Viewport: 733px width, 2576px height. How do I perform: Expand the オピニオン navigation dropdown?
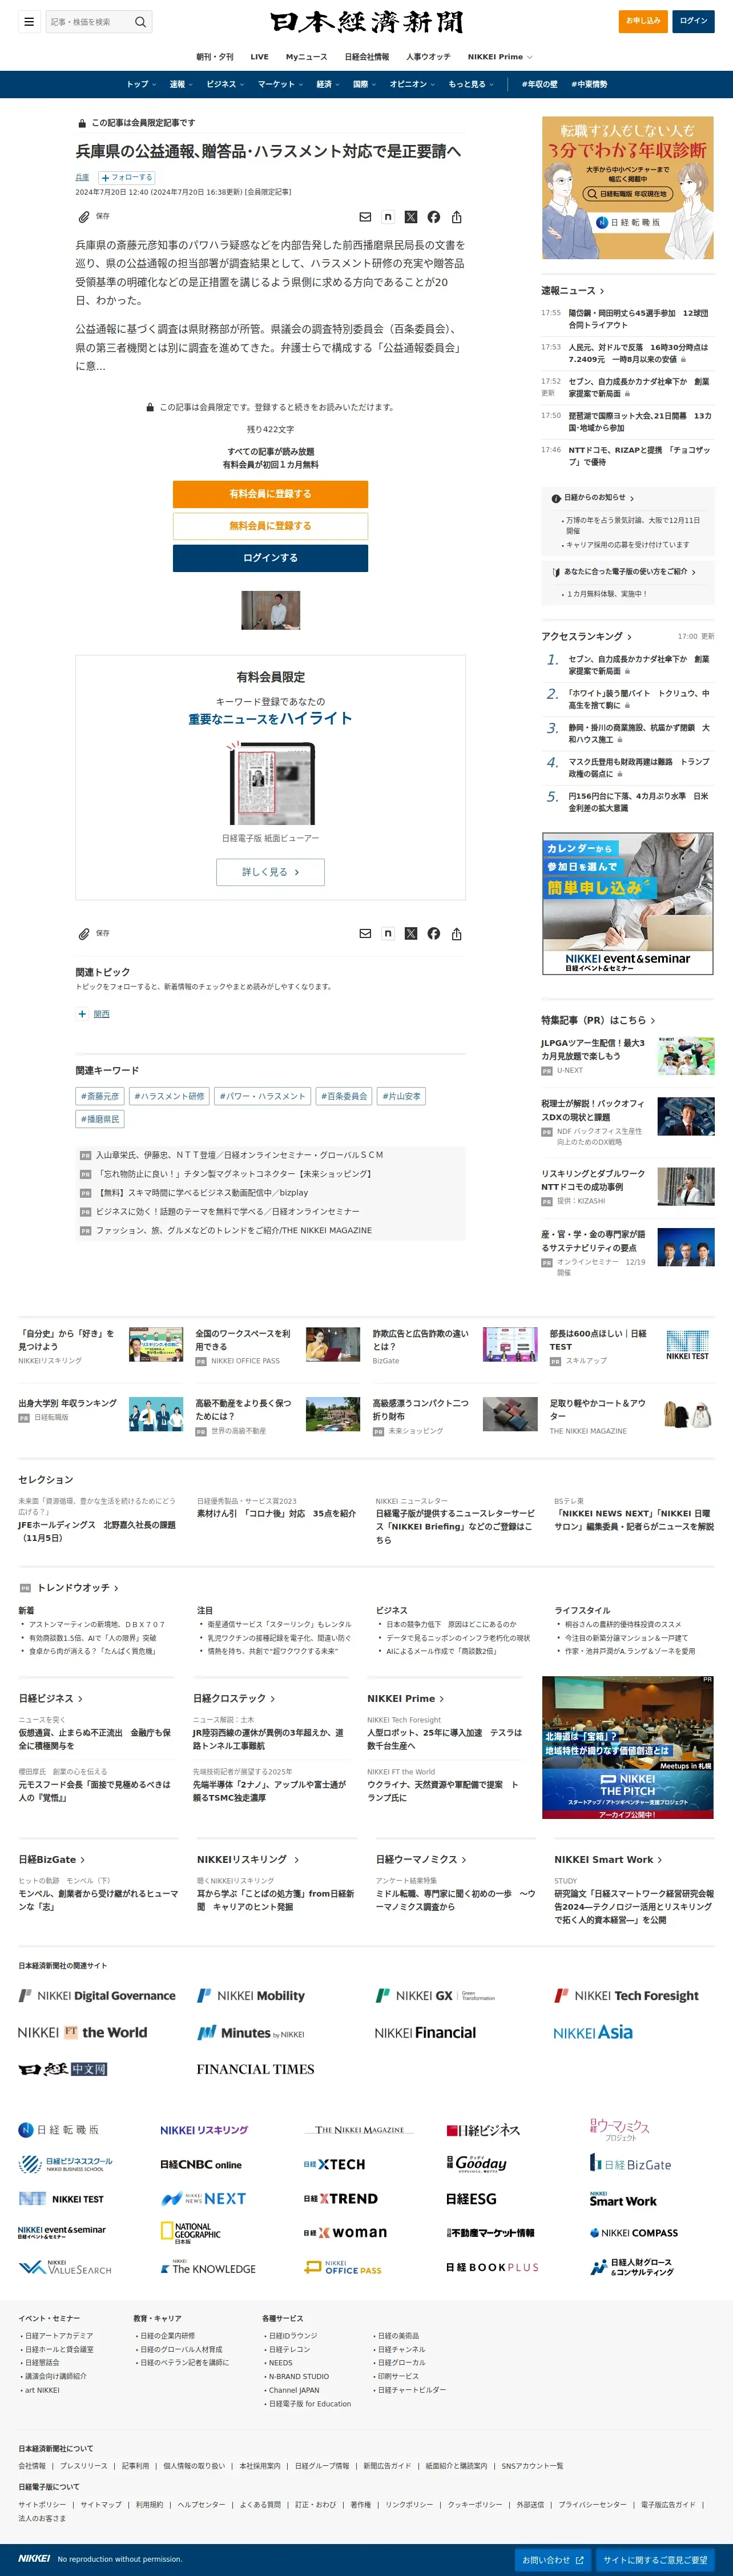413,85
